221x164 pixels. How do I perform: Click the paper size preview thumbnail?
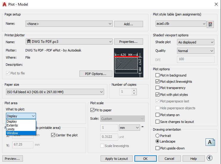128,63
